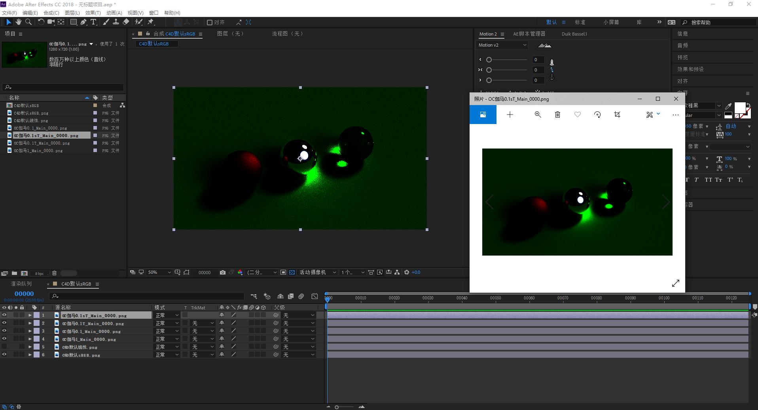
Task: Click crop icon in Photos window
Action: coord(617,115)
